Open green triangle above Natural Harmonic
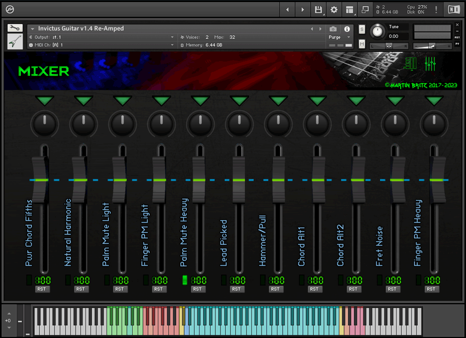The height and width of the screenshot is (338, 466). 83,100
